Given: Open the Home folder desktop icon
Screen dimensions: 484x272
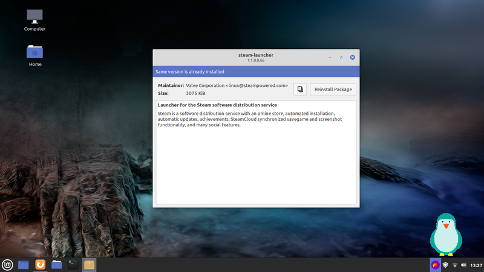Looking at the screenshot, I should [35, 56].
